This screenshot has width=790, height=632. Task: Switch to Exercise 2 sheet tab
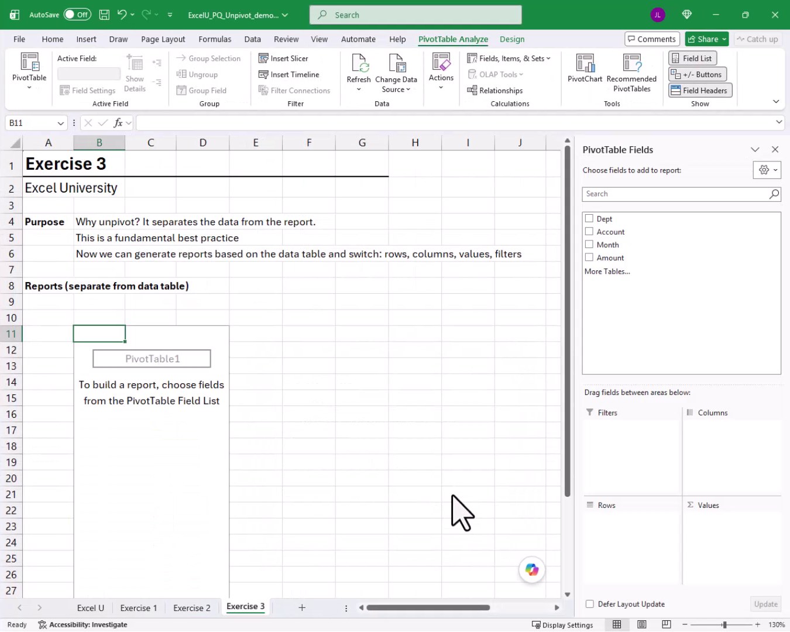coord(192,608)
